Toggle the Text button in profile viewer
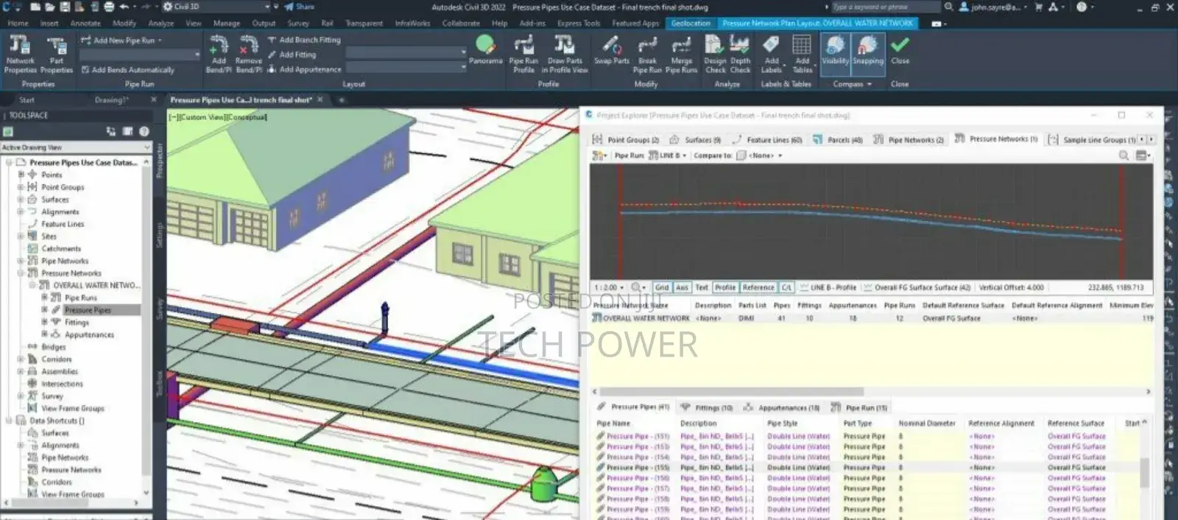The image size is (1178, 520). (702, 287)
